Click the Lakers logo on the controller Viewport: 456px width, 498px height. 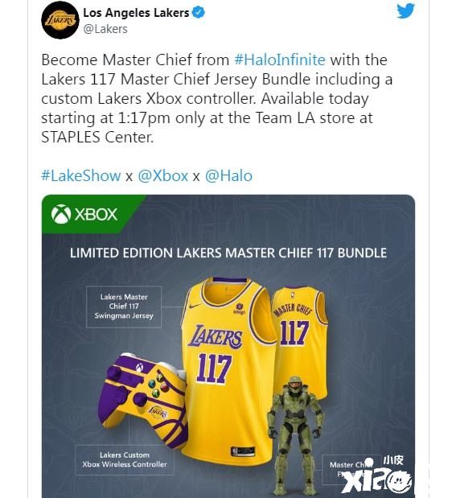coord(158,412)
